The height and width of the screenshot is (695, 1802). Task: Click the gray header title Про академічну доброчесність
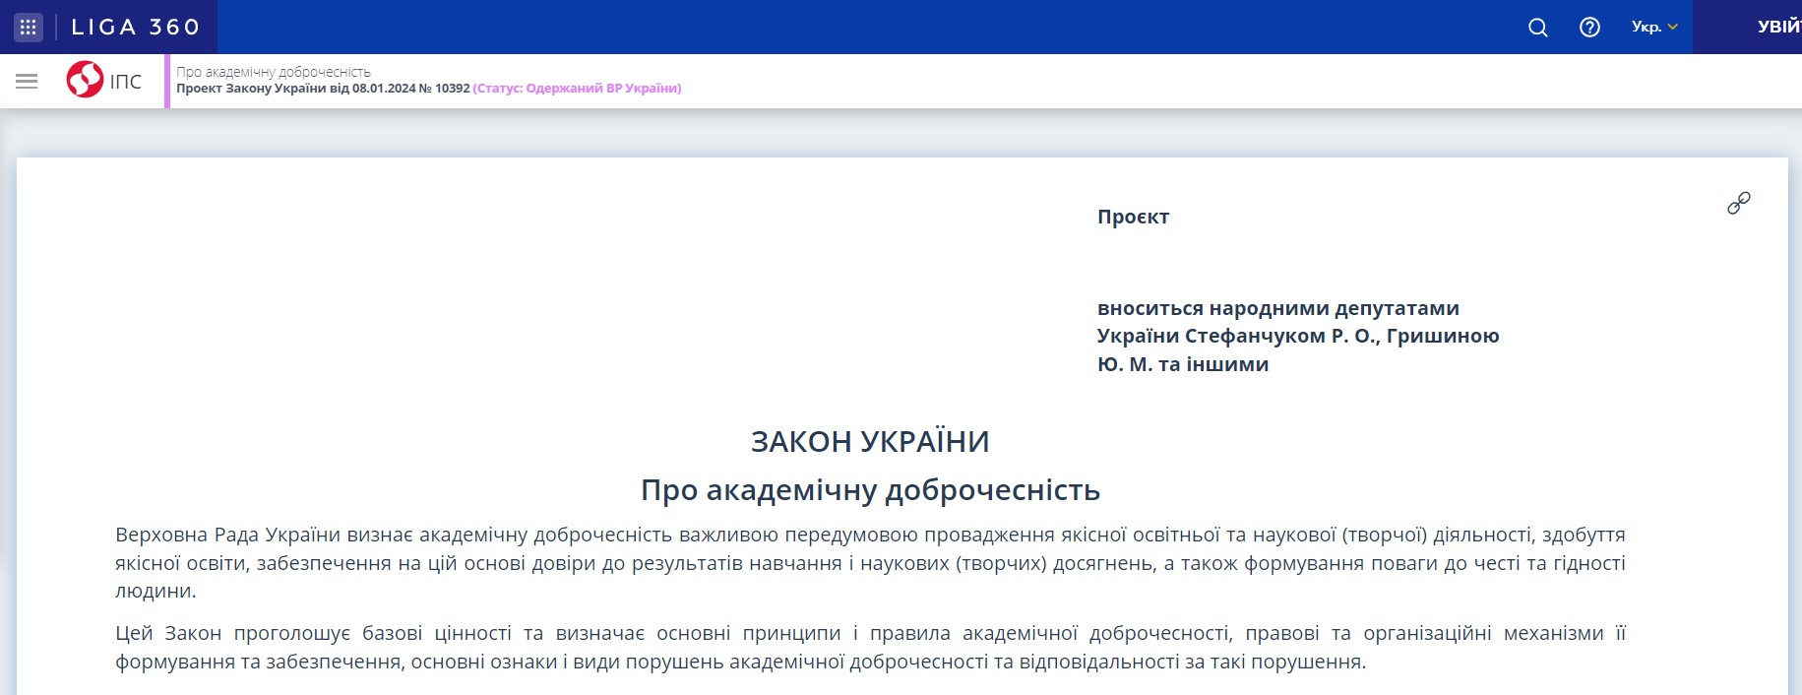click(274, 72)
